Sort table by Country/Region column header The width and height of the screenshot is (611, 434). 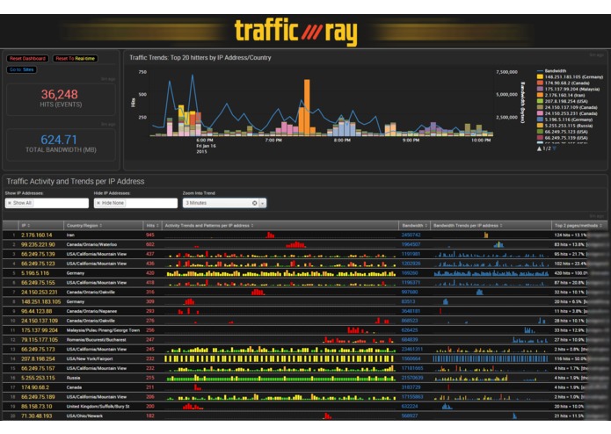103,226
